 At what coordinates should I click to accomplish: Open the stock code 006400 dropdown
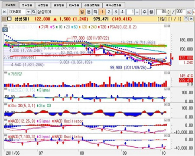[29, 12]
